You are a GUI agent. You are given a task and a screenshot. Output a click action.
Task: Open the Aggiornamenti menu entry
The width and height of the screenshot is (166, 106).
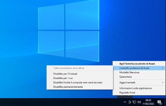pyautogui.click(x=139, y=83)
